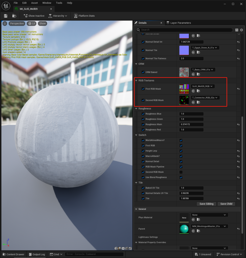Reset Parent material to default
246x258 pixels.
coord(238,229)
